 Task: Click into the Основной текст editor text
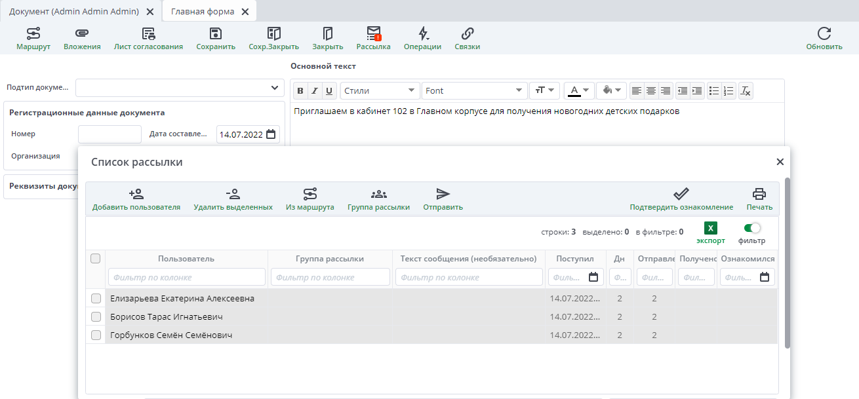[487, 111]
